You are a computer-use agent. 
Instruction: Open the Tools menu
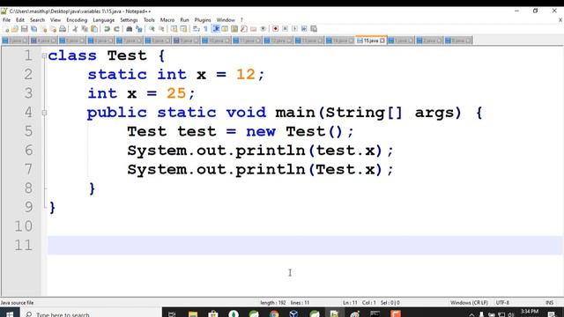pos(149,20)
